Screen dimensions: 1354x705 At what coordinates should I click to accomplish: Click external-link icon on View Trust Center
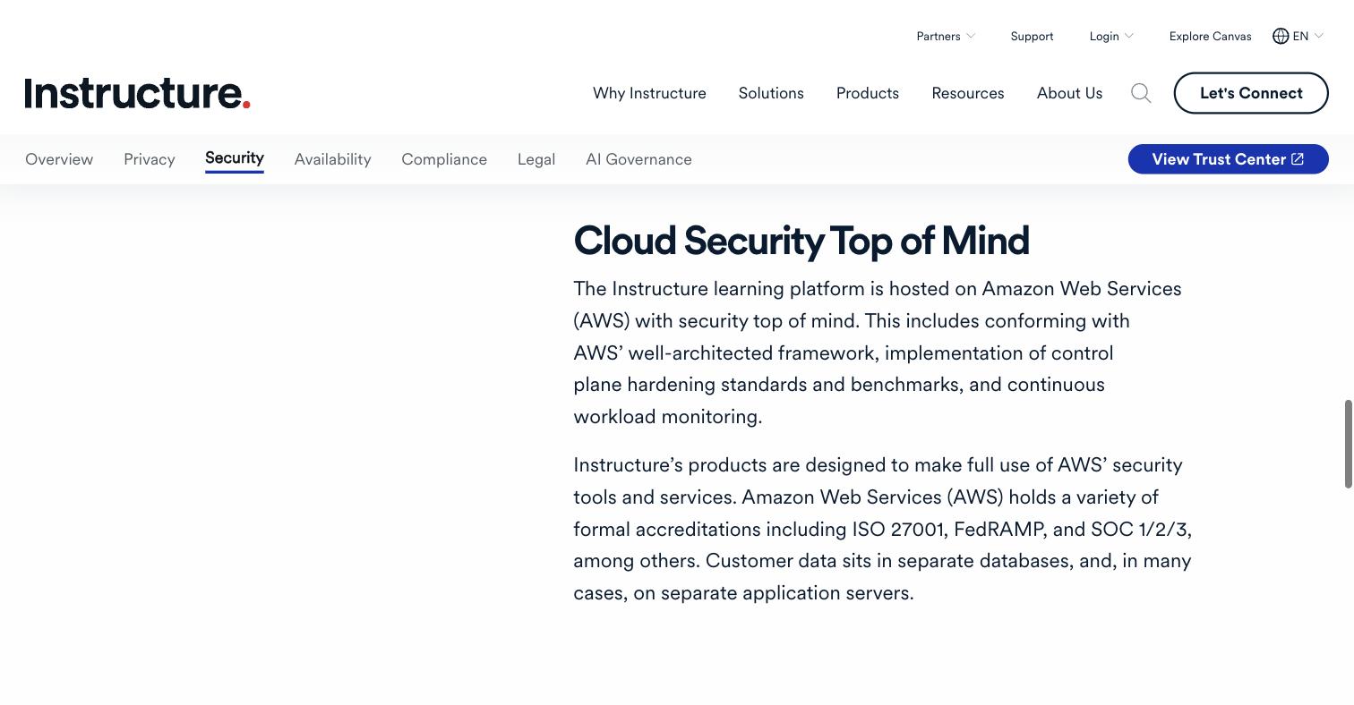1298,159
